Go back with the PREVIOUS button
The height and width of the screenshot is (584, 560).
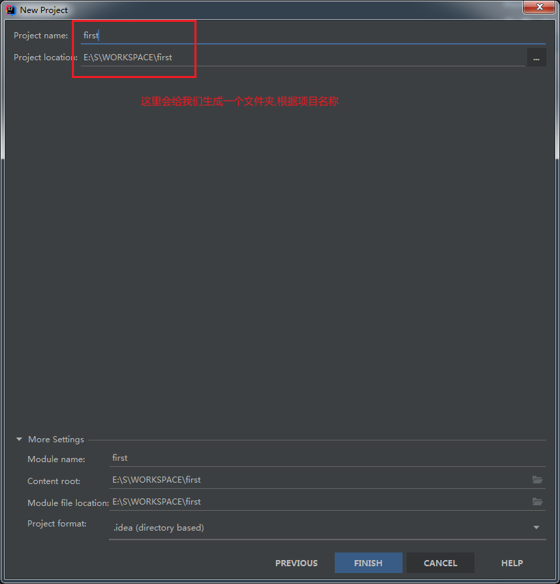(296, 563)
